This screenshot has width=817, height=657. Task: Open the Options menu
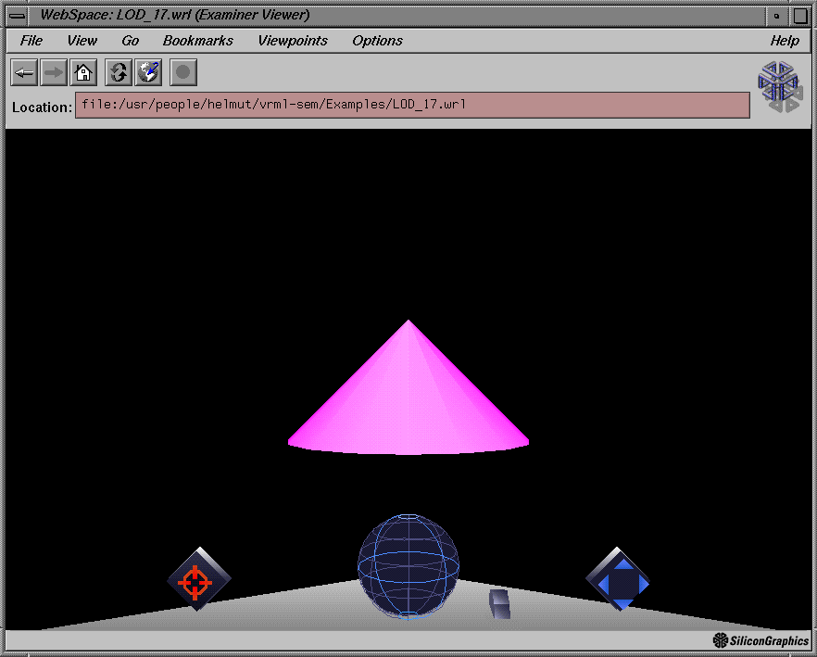377,41
